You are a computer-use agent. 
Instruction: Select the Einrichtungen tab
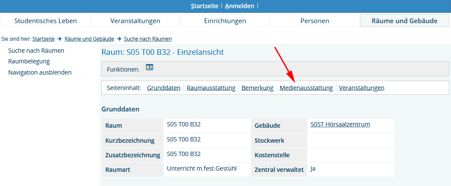(x=225, y=21)
